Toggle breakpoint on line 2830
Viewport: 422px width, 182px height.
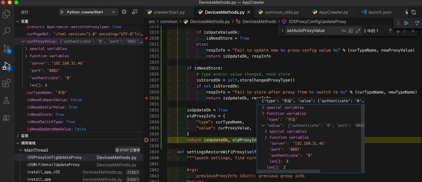point(146,98)
